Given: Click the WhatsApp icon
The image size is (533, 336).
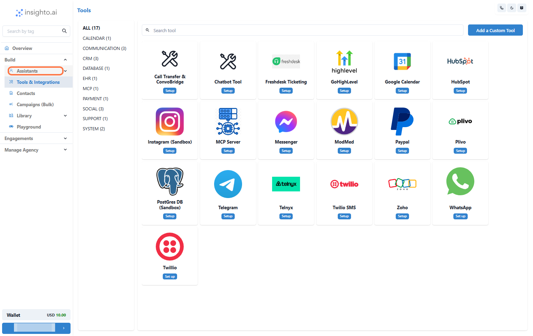Looking at the screenshot, I should click(x=460, y=181).
